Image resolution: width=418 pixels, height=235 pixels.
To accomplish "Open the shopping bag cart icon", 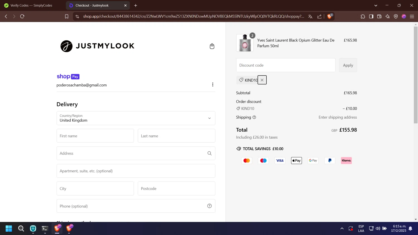I will 212,46.
